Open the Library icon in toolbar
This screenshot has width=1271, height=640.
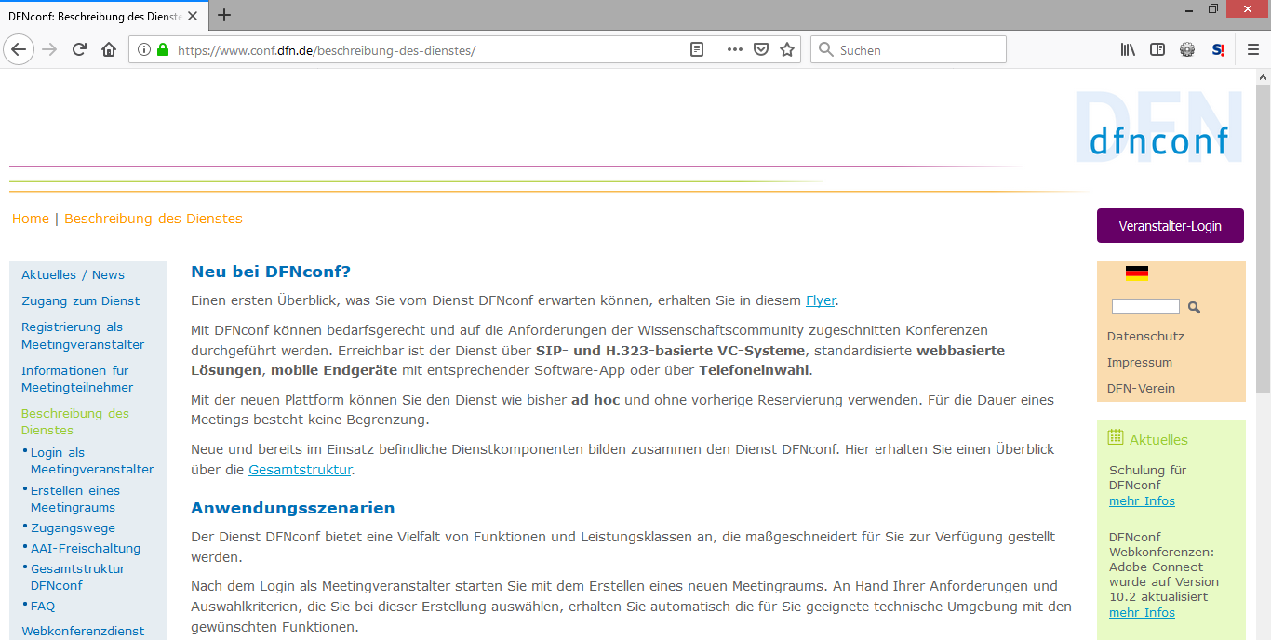[x=1128, y=50]
